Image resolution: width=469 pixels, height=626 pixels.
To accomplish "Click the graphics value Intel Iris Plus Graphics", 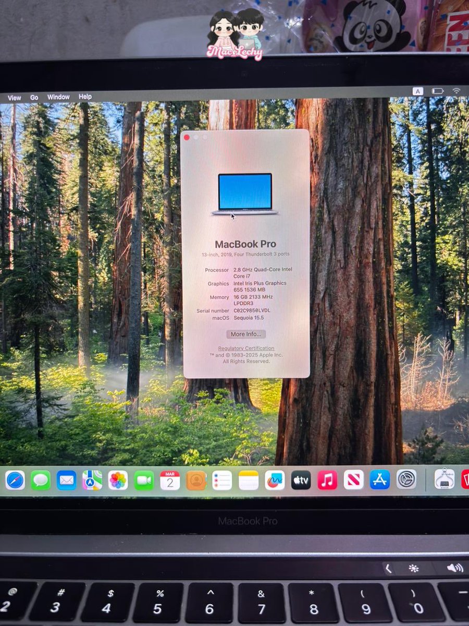I will (260, 283).
